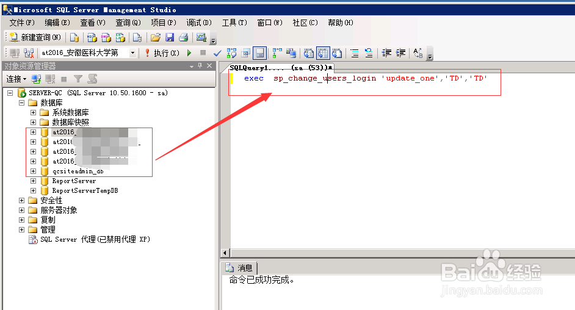The width and height of the screenshot is (575, 310).
Task: Toggle Include Actual Execution Plan
Action: click(277, 53)
